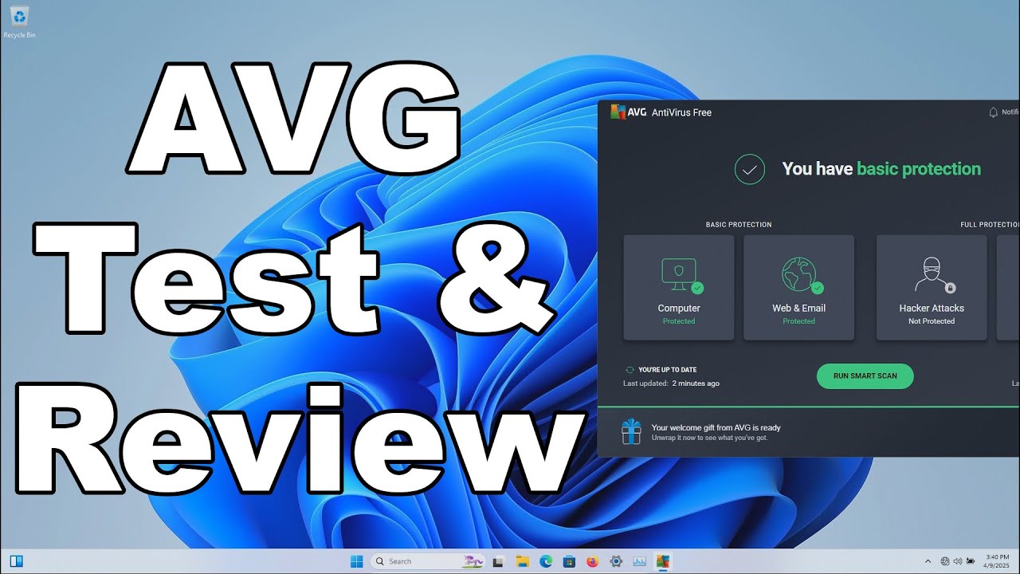The width and height of the screenshot is (1020, 574).
Task: Click 'Unwrap it now to see what you've got'
Action: (709, 438)
